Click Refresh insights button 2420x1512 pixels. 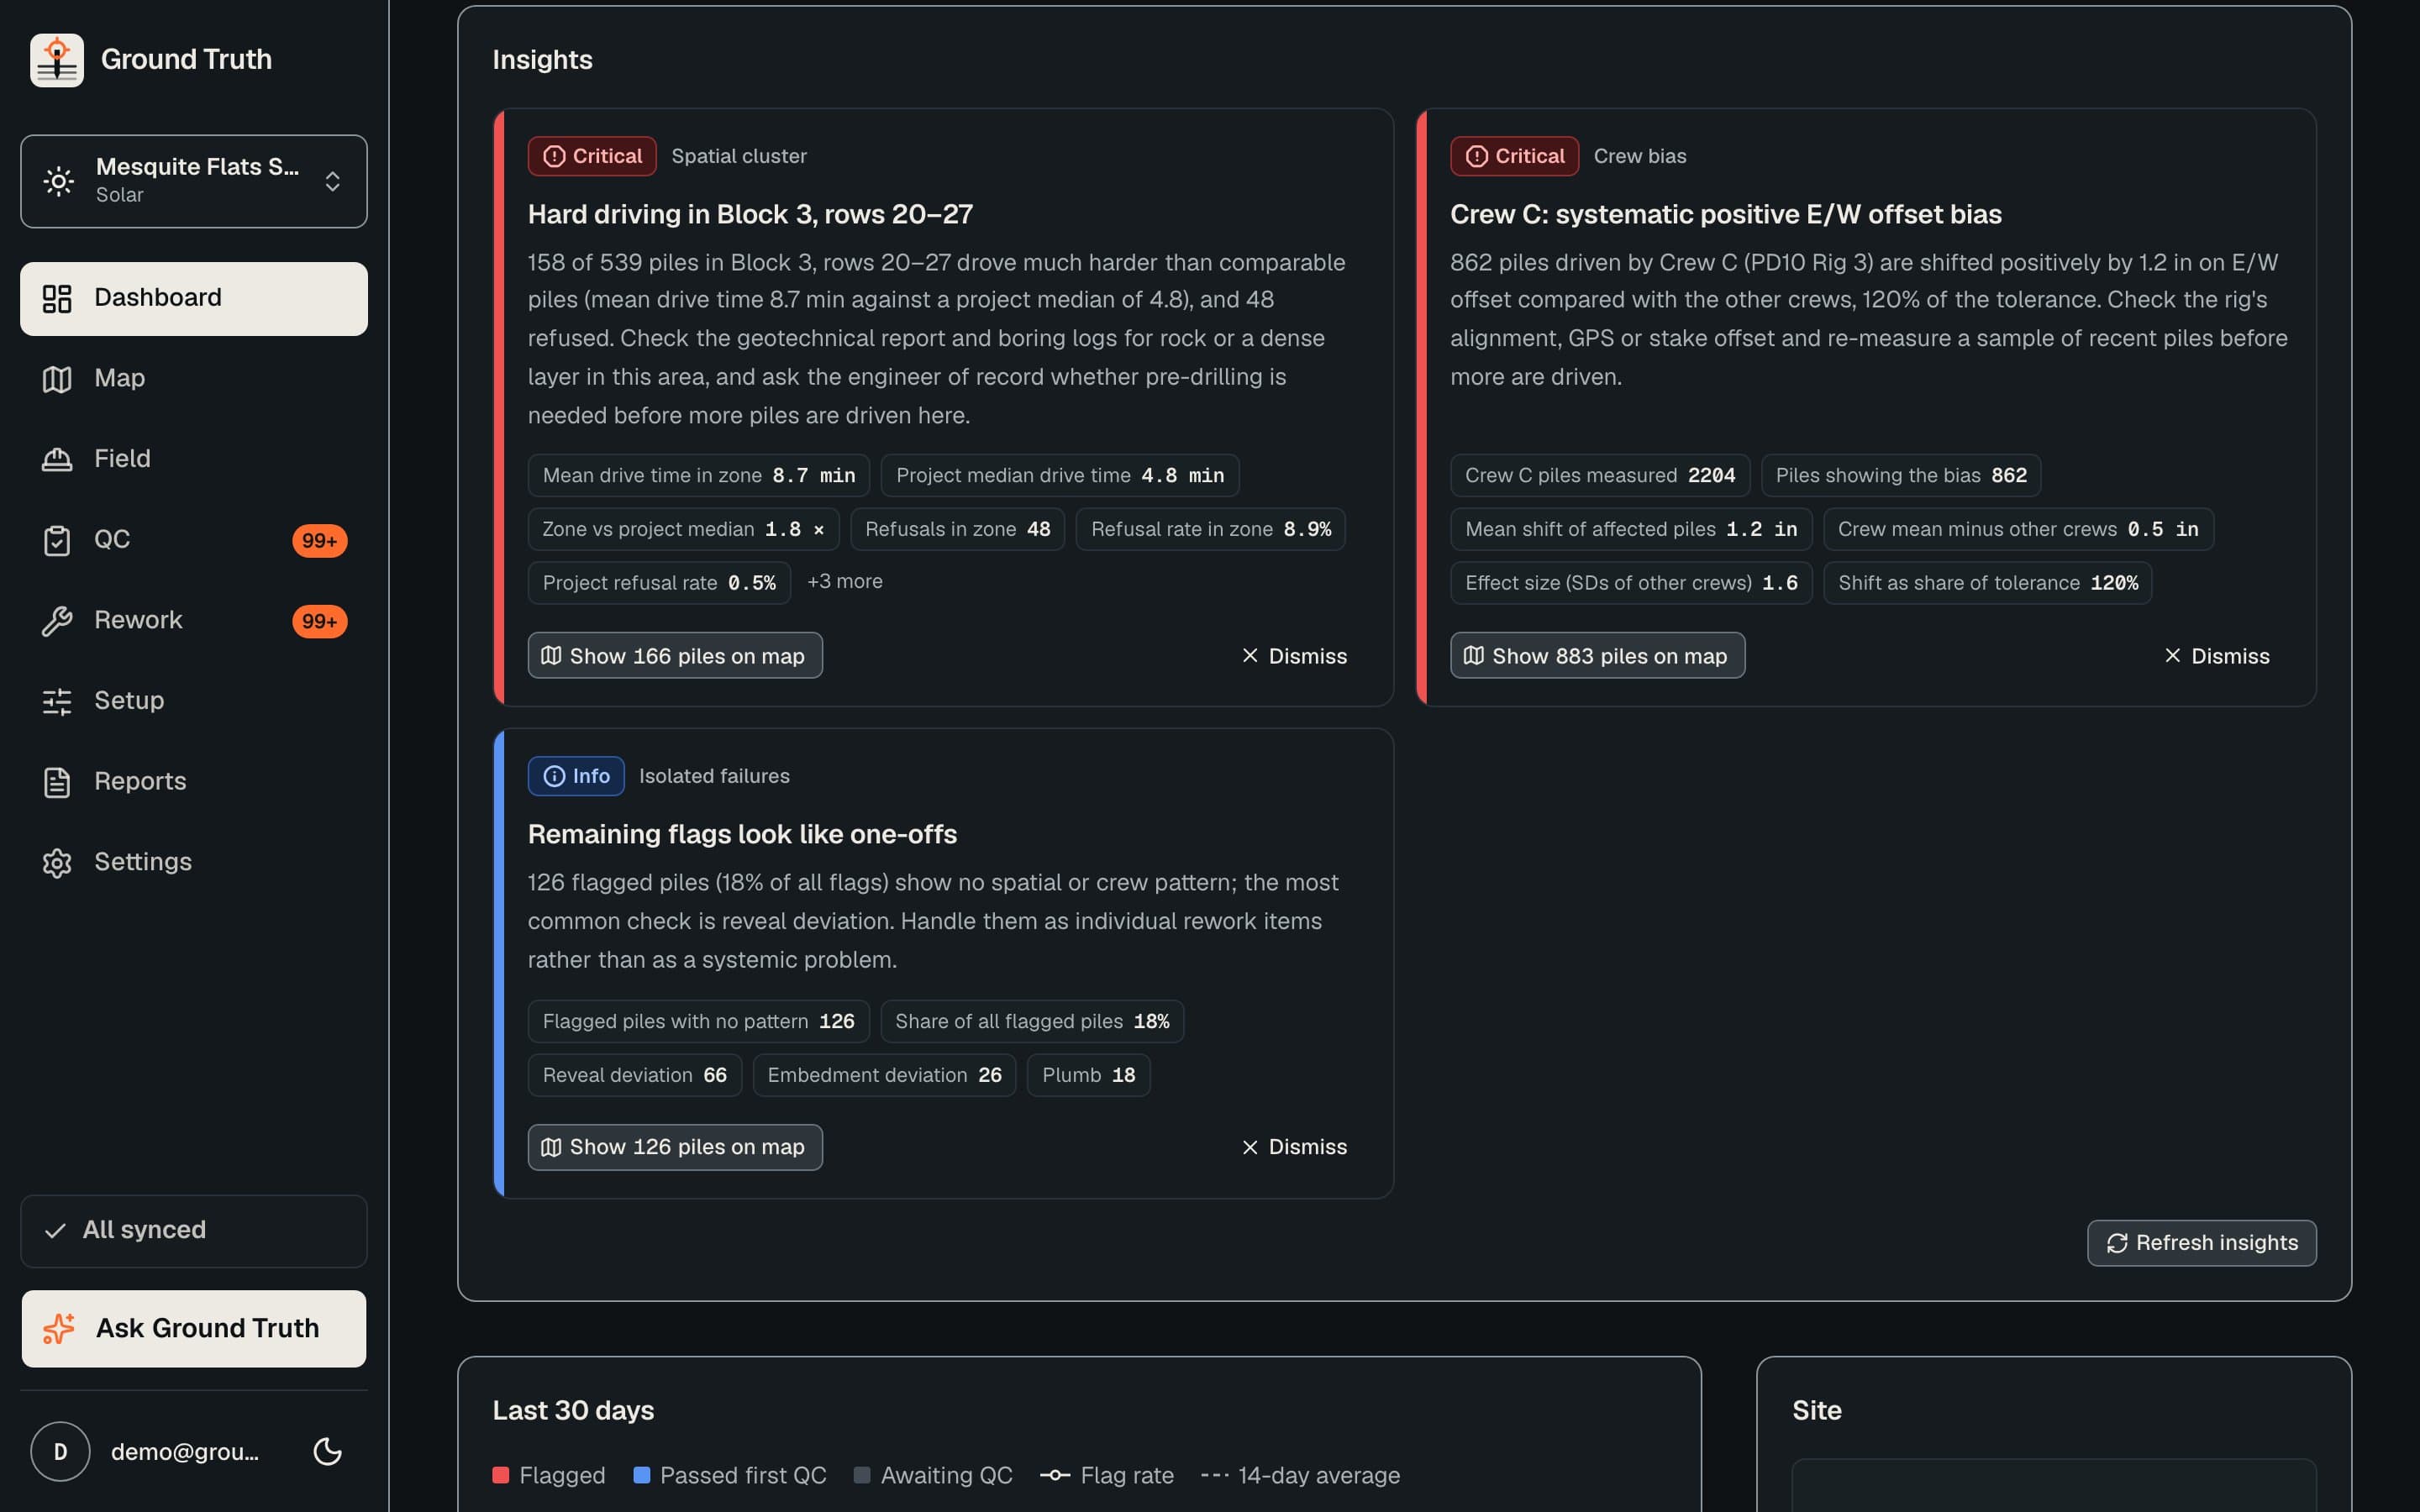click(x=2202, y=1243)
